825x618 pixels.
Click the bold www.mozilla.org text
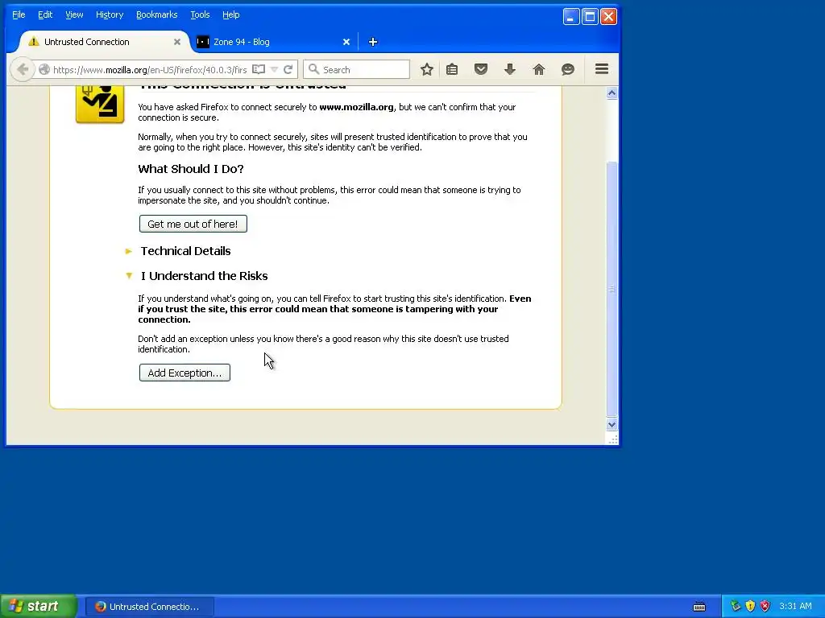(356, 107)
